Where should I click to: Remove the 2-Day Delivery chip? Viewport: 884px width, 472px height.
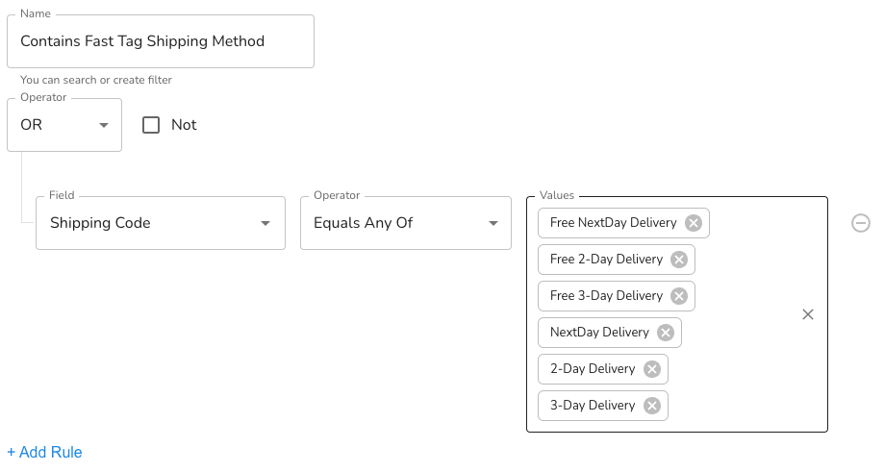[652, 369]
